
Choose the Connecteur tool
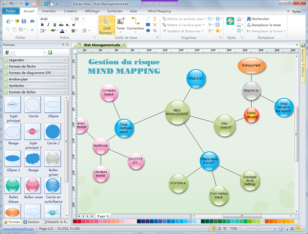[x=136, y=22]
